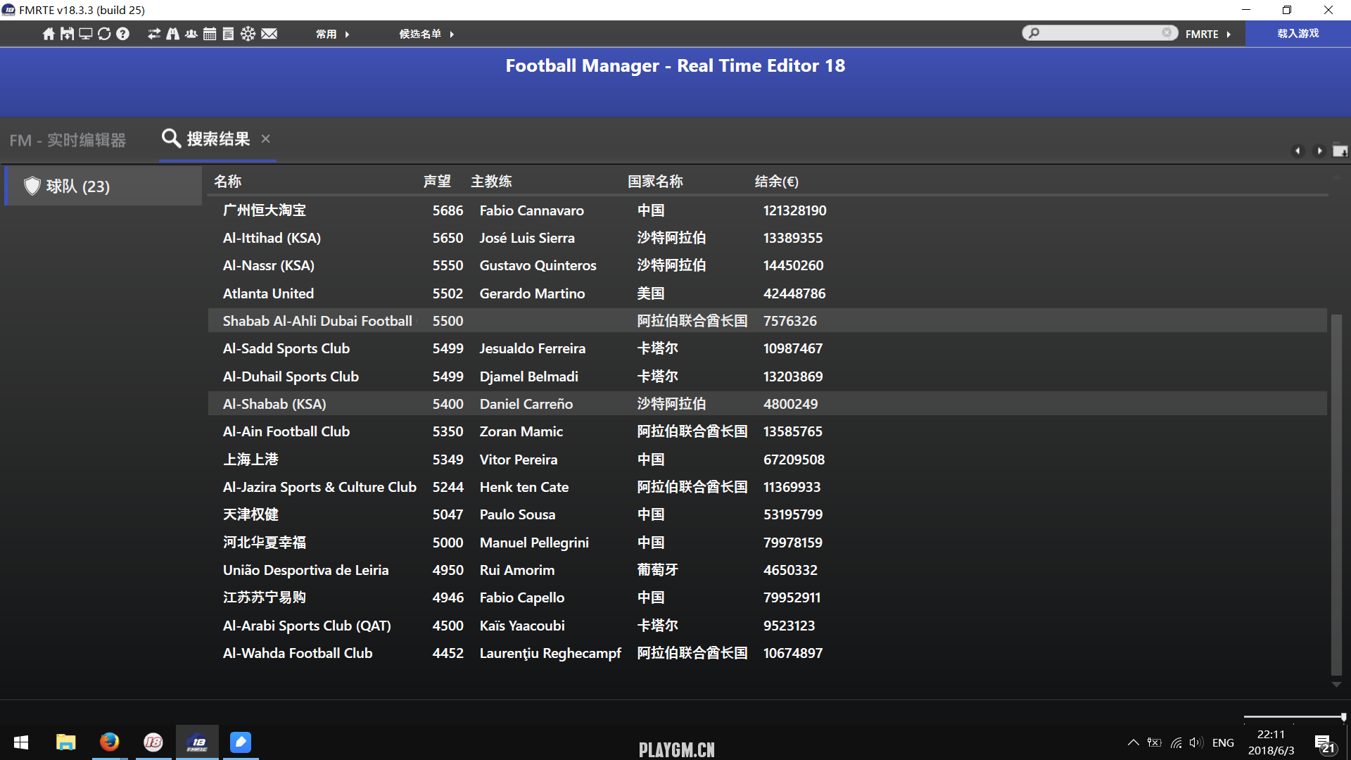
Task: Click the swap arrows icon
Action: point(154,34)
